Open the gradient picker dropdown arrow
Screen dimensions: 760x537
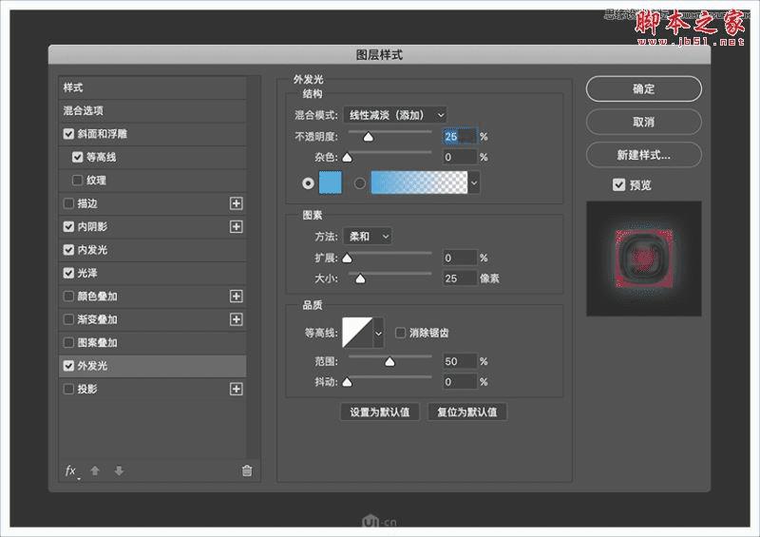pyautogui.click(x=474, y=182)
